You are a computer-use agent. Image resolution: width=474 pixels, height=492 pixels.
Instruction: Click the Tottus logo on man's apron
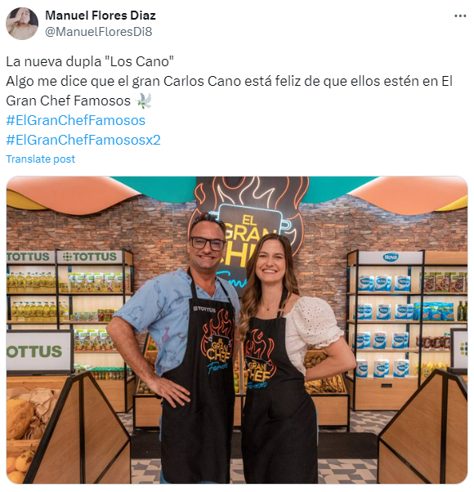[204, 310]
